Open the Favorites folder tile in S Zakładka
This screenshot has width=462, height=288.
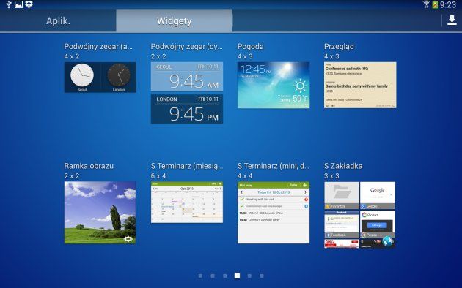click(x=342, y=195)
